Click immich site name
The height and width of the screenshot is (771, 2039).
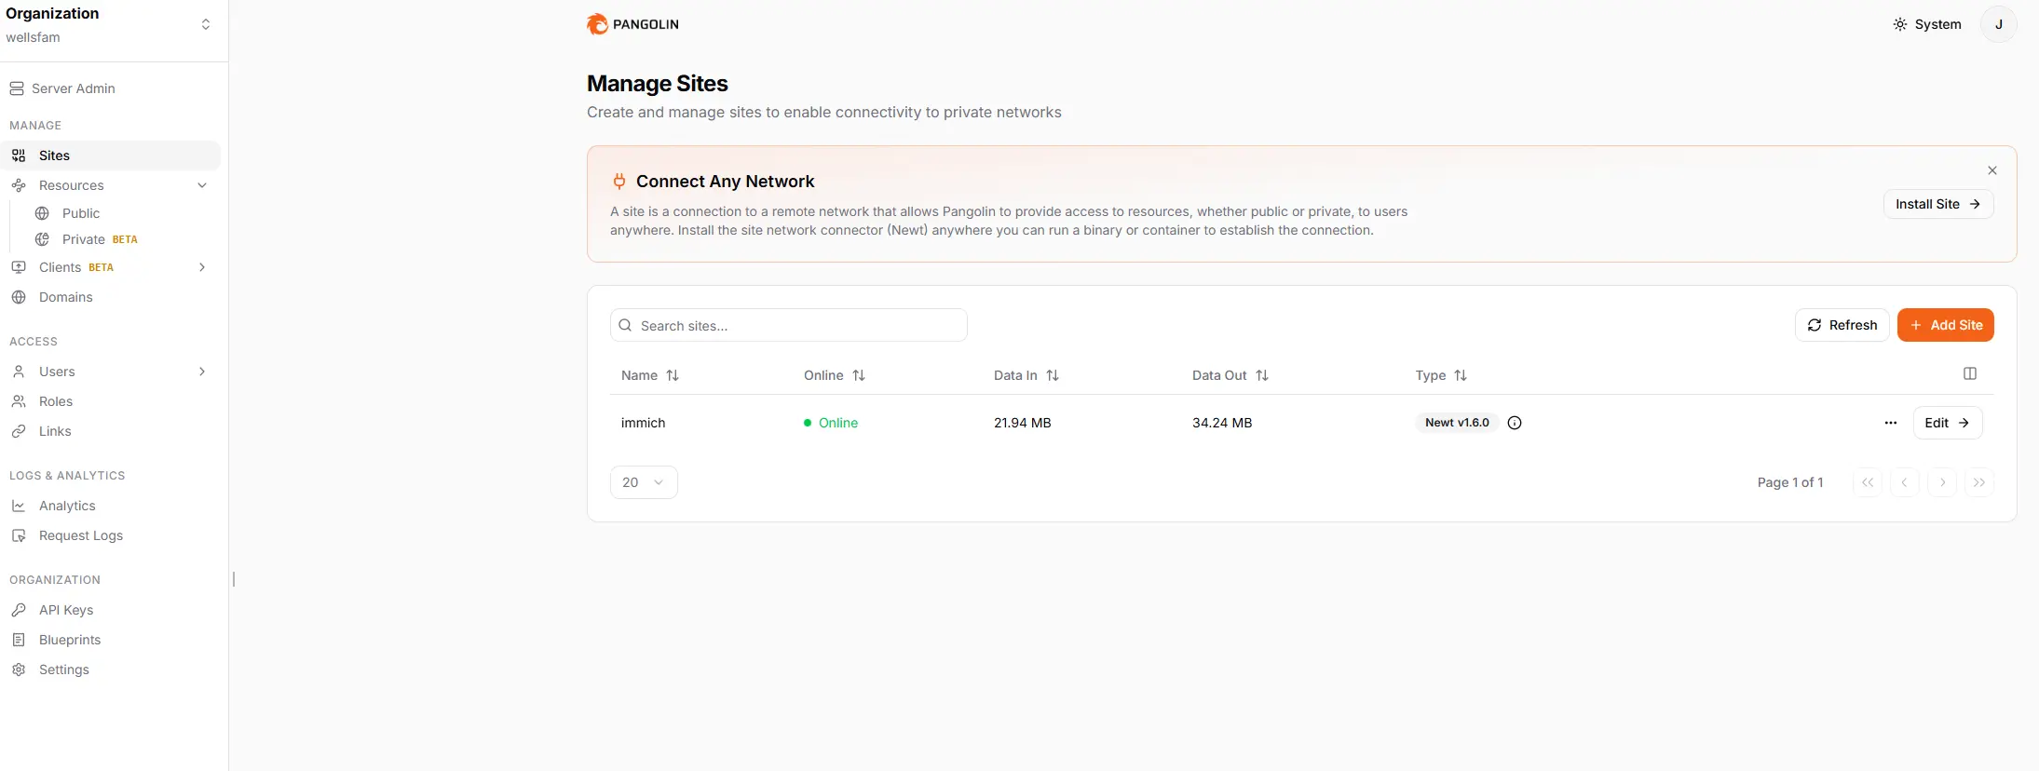(x=644, y=423)
